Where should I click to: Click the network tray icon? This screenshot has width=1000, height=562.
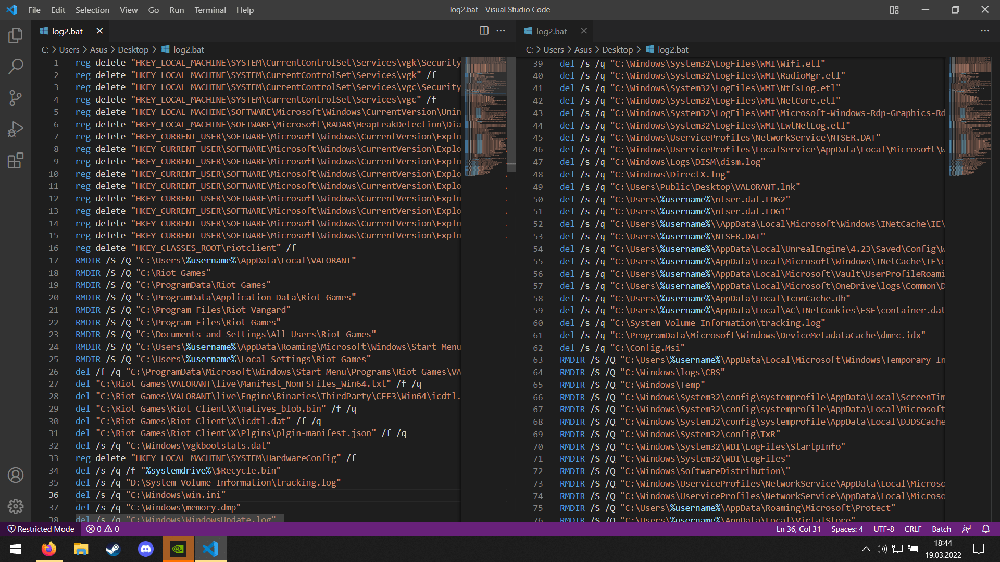pyautogui.click(x=897, y=549)
